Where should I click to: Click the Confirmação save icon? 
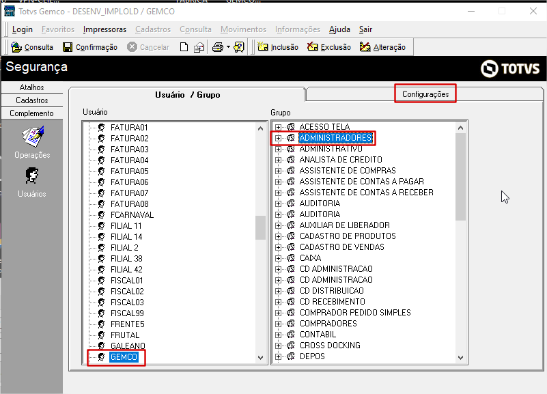[68, 47]
